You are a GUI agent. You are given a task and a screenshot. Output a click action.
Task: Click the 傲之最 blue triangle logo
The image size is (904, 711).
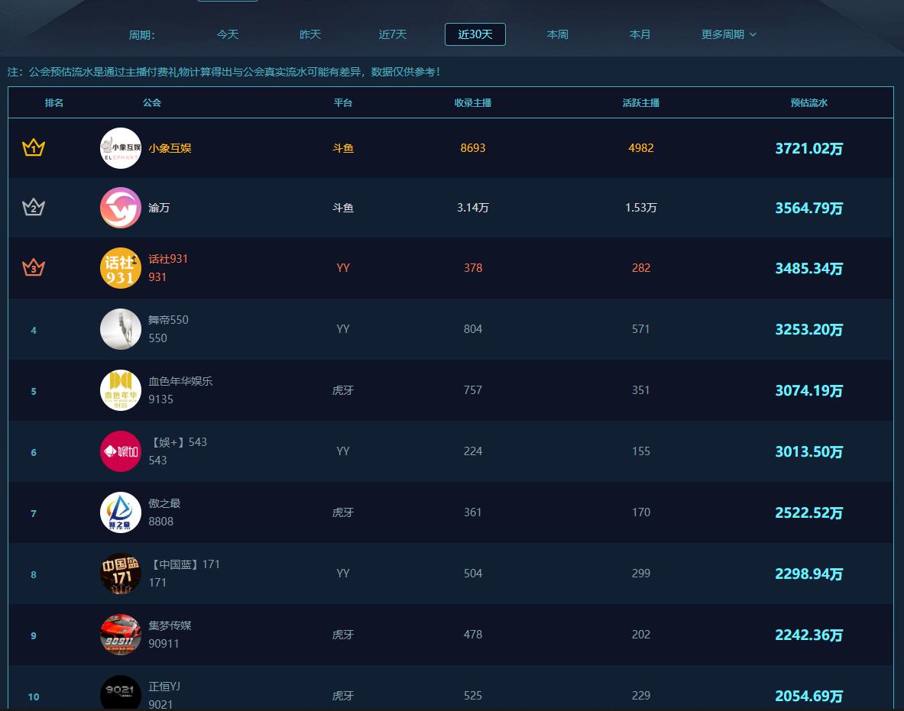(x=121, y=512)
